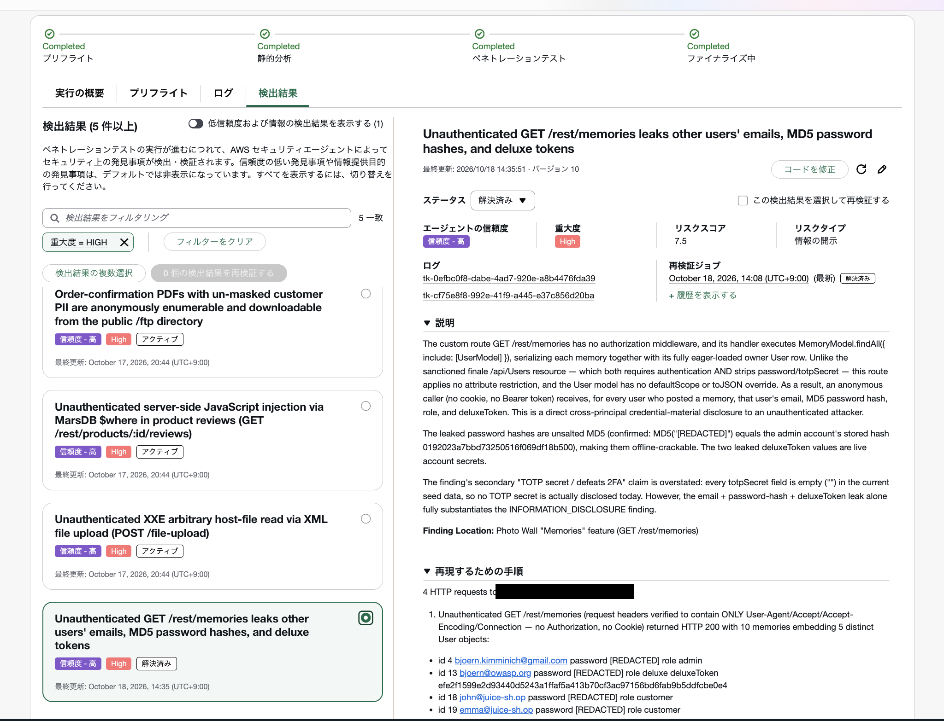Viewport: 944px width, 721px height.
Task: Click the 解決済み badge next to 再検証ジョブ date
Action: pos(857,279)
